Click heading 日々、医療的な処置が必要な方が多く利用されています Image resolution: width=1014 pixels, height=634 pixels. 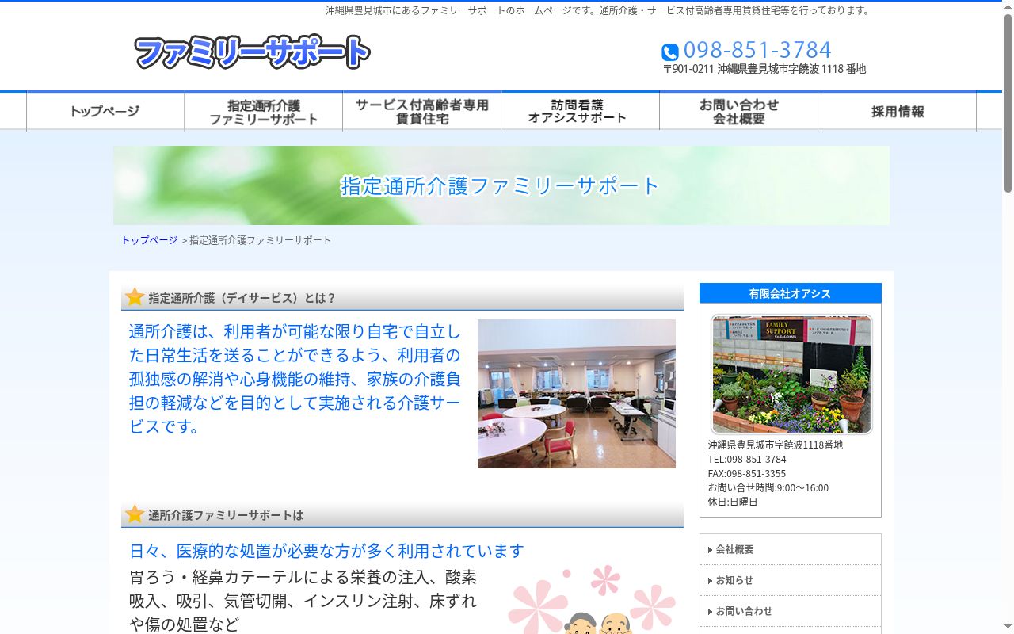pos(326,551)
